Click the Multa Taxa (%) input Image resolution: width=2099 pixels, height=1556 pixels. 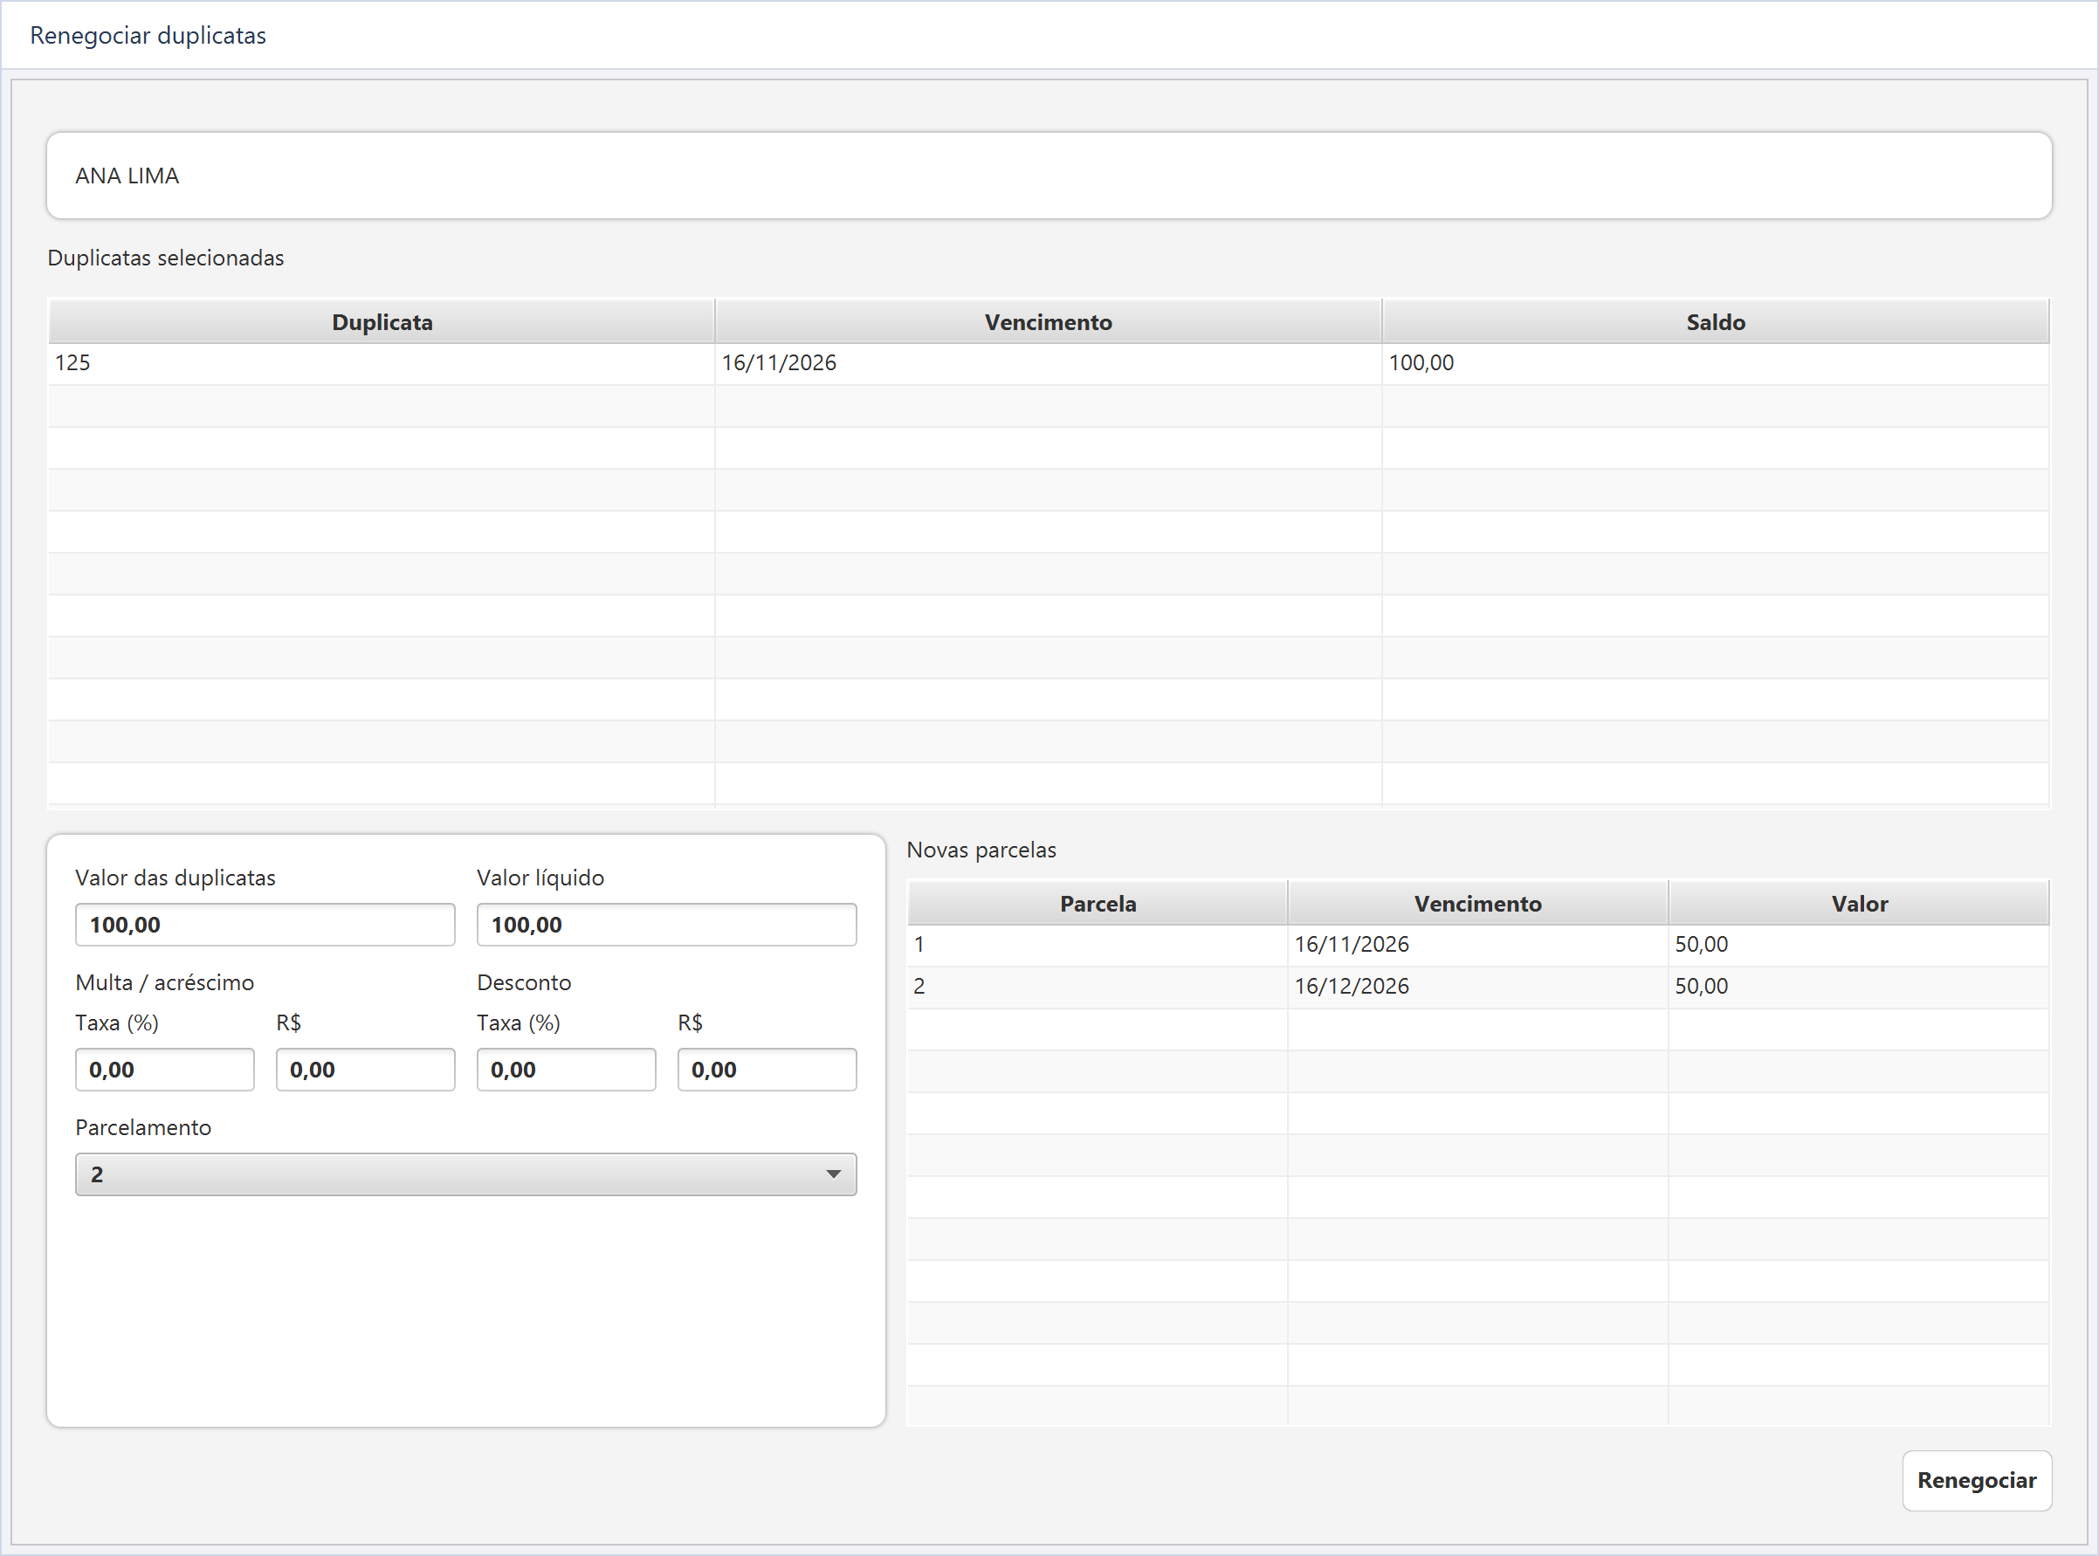pyautogui.click(x=164, y=1069)
